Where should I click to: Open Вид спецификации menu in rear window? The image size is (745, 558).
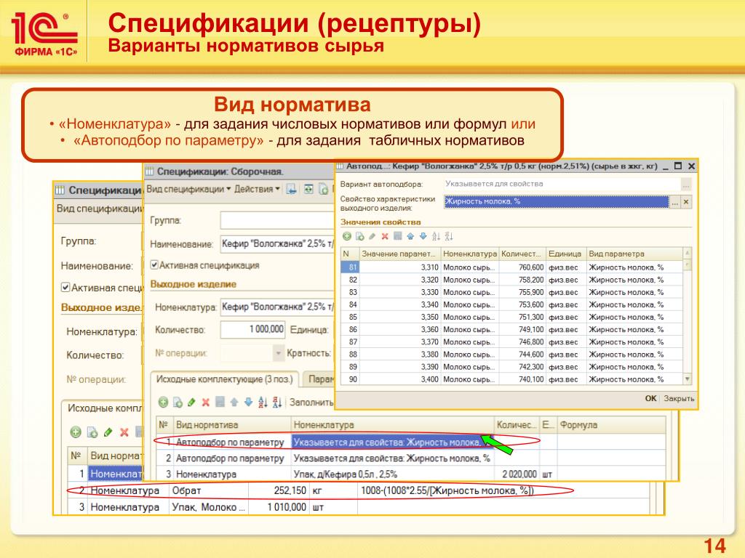coord(100,209)
